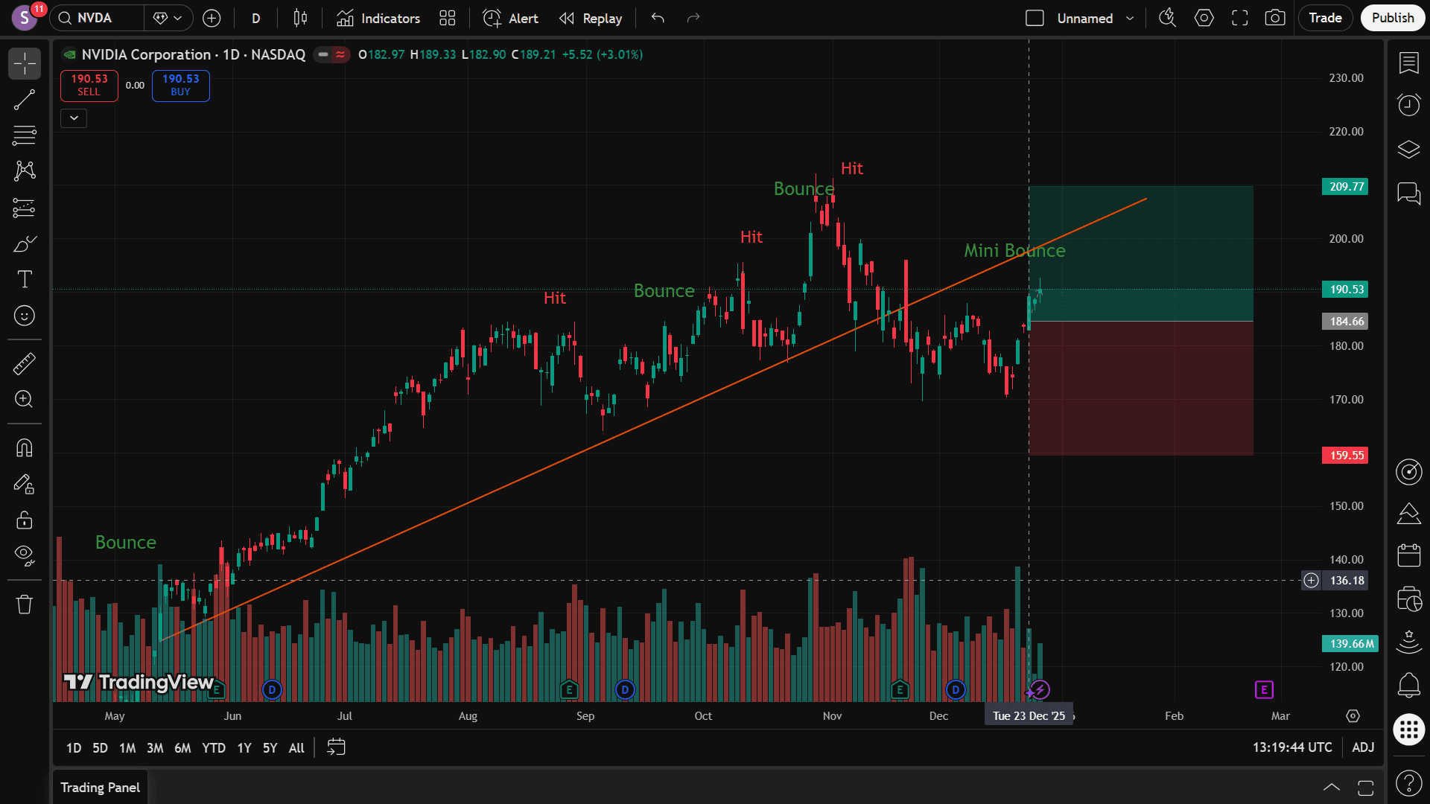Select the crosshair cursor tool
Screen dimensions: 1430x804
25,63
